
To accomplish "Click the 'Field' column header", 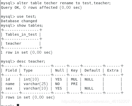I will [x=11, y=70].
